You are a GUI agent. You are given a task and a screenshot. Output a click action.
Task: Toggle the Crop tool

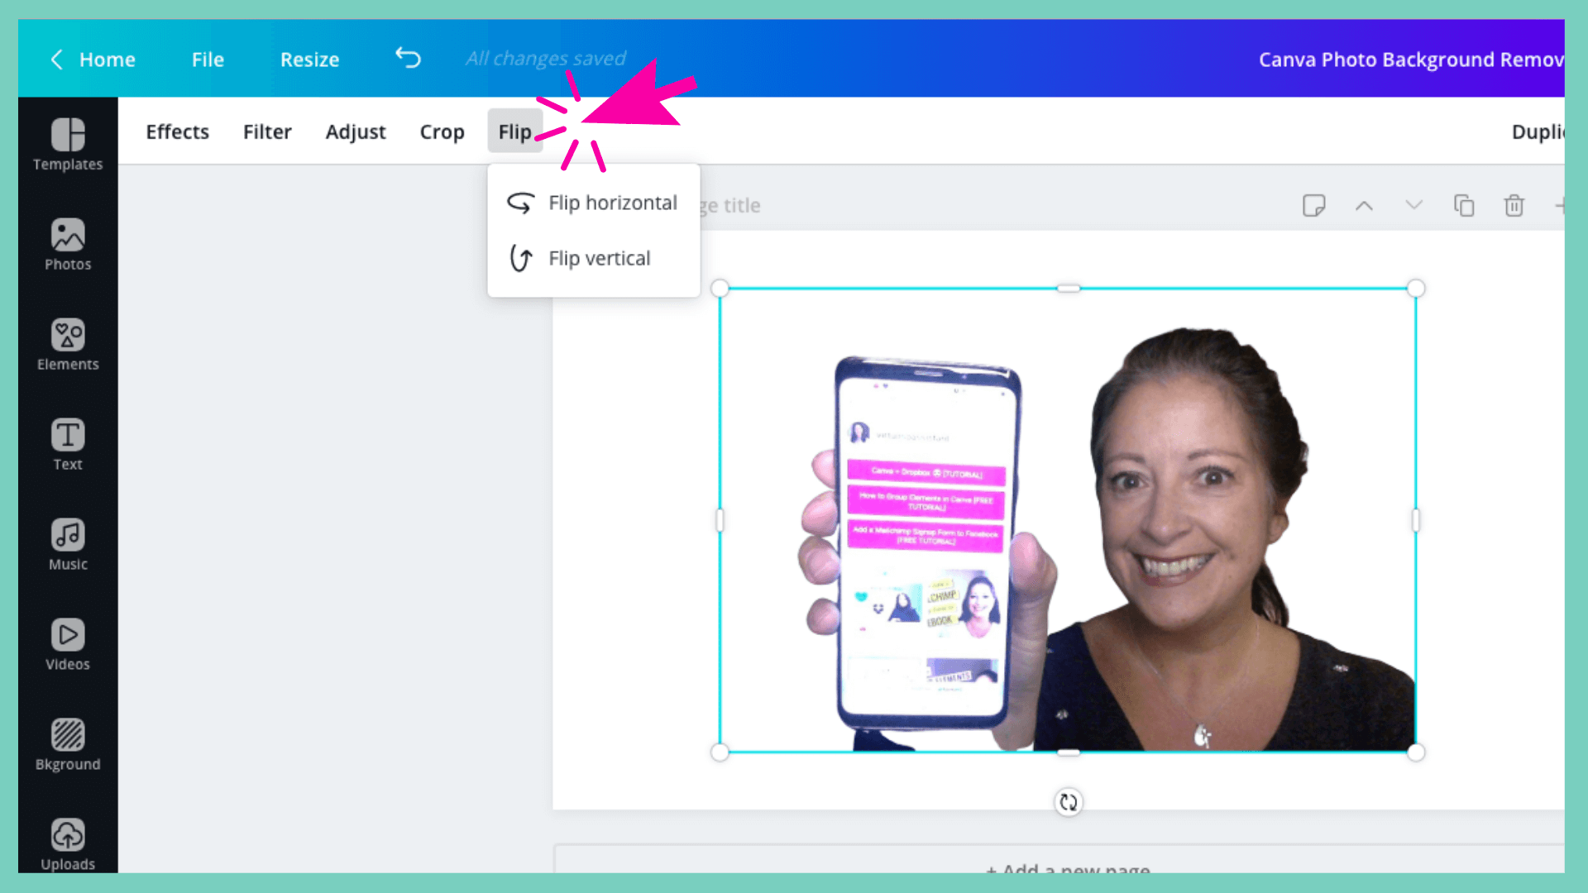441,132
